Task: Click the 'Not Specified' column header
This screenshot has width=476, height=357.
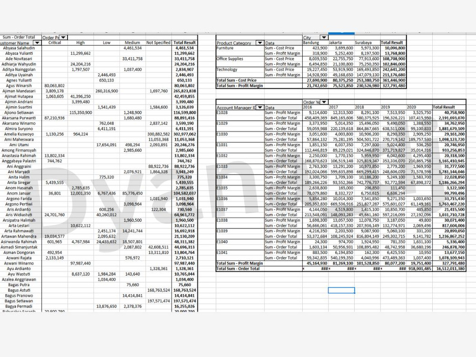Action: pyautogui.click(x=158, y=43)
